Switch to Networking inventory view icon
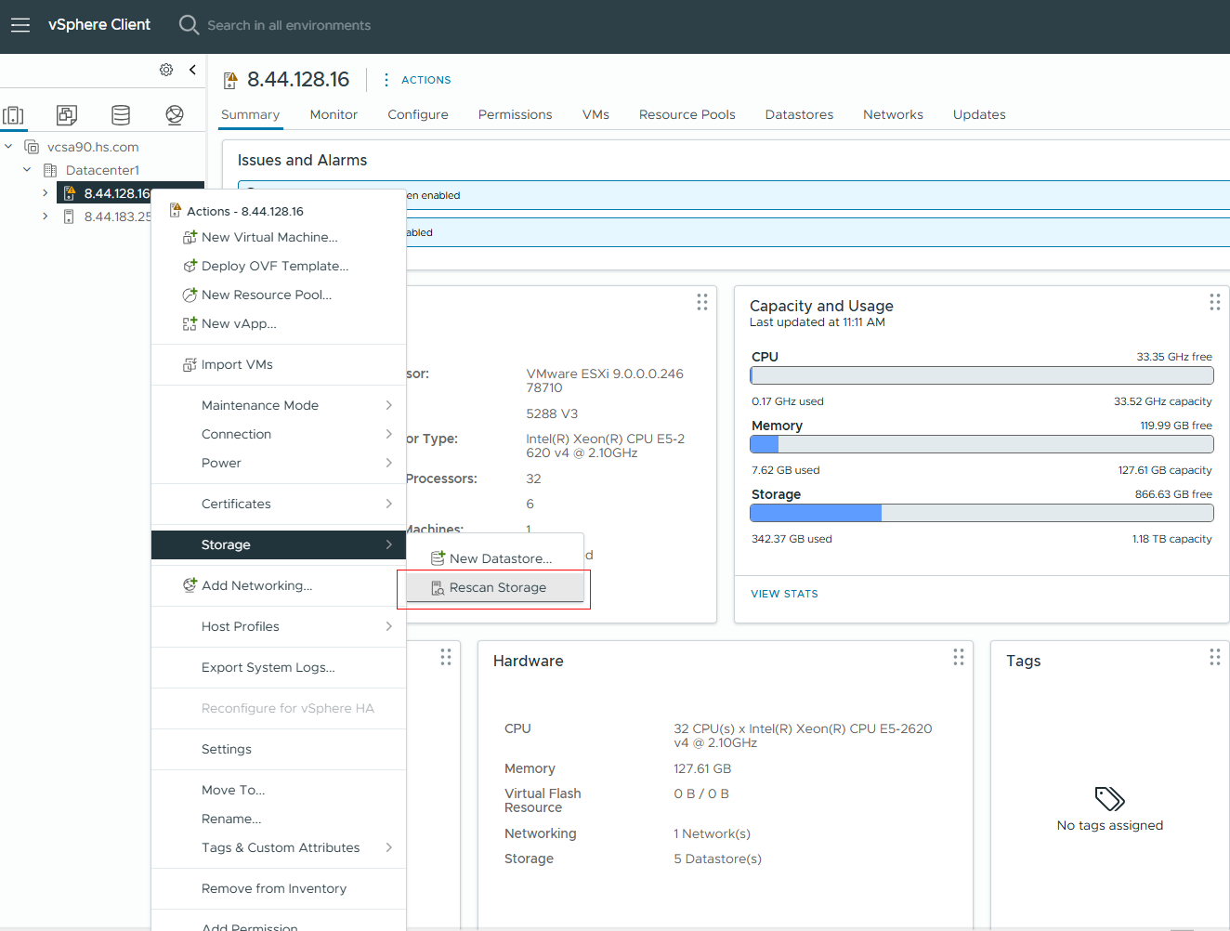Image resolution: width=1230 pixels, height=931 pixels. click(174, 115)
